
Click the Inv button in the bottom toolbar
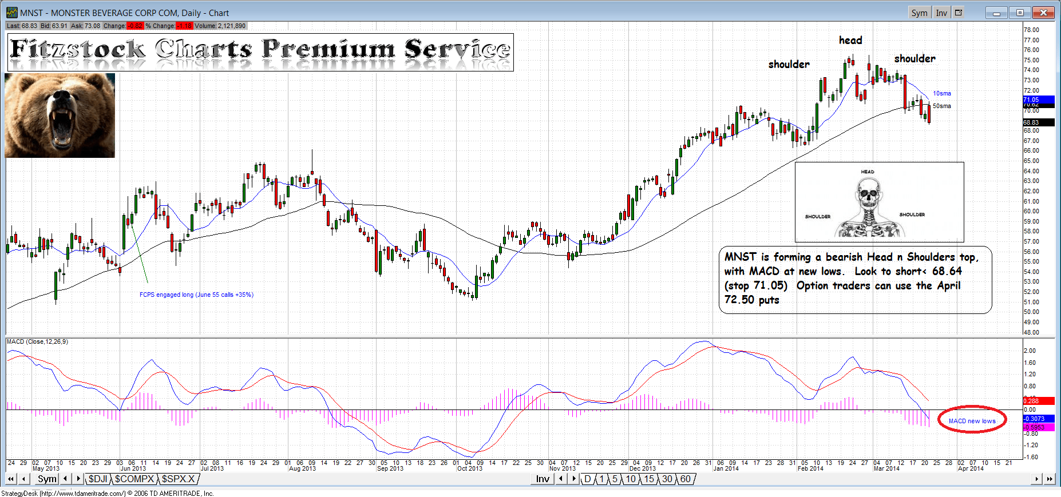point(543,479)
